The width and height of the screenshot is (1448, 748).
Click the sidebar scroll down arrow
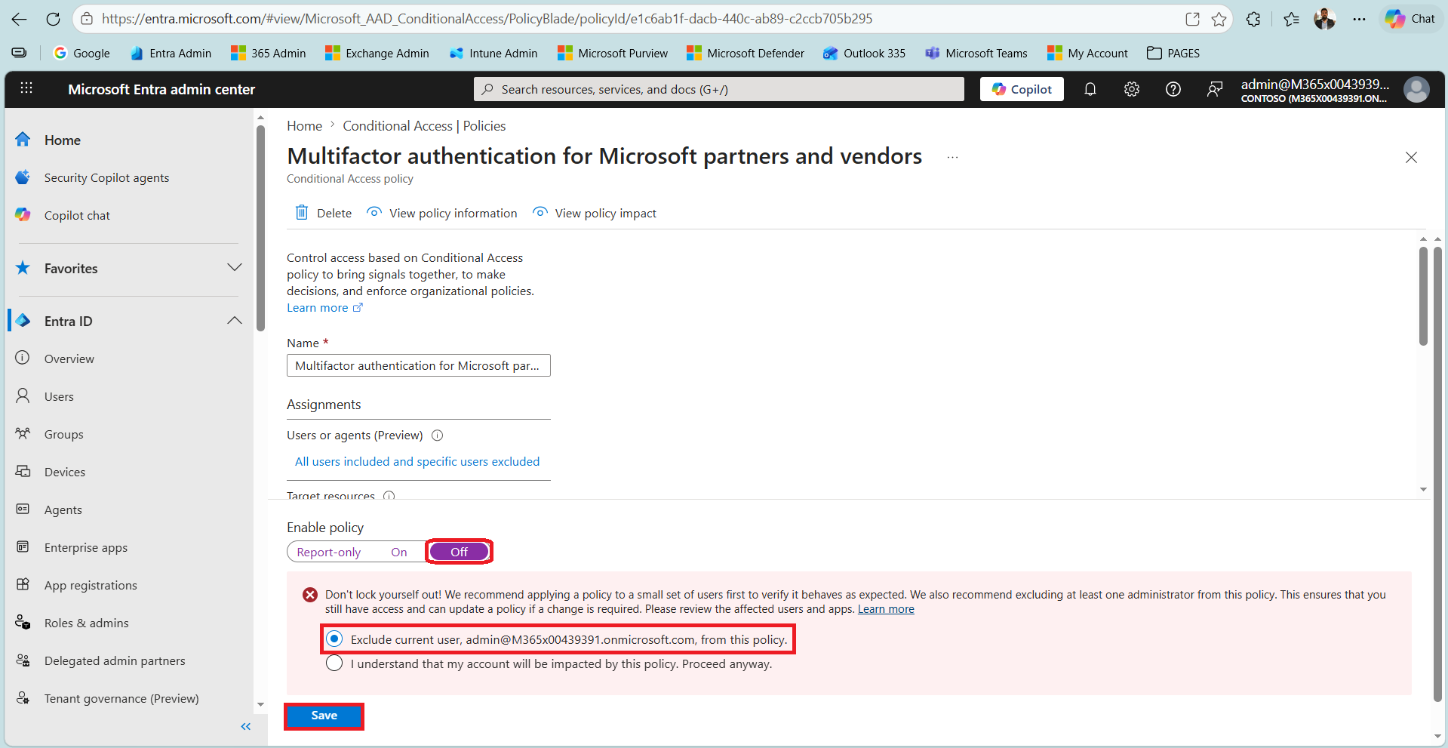pyautogui.click(x=260, y=705)
